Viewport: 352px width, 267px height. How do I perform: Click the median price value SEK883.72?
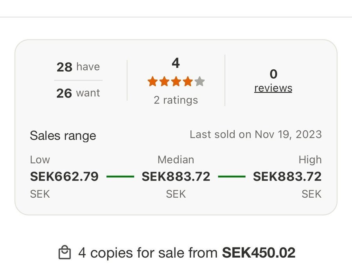[x=176, y=177]
